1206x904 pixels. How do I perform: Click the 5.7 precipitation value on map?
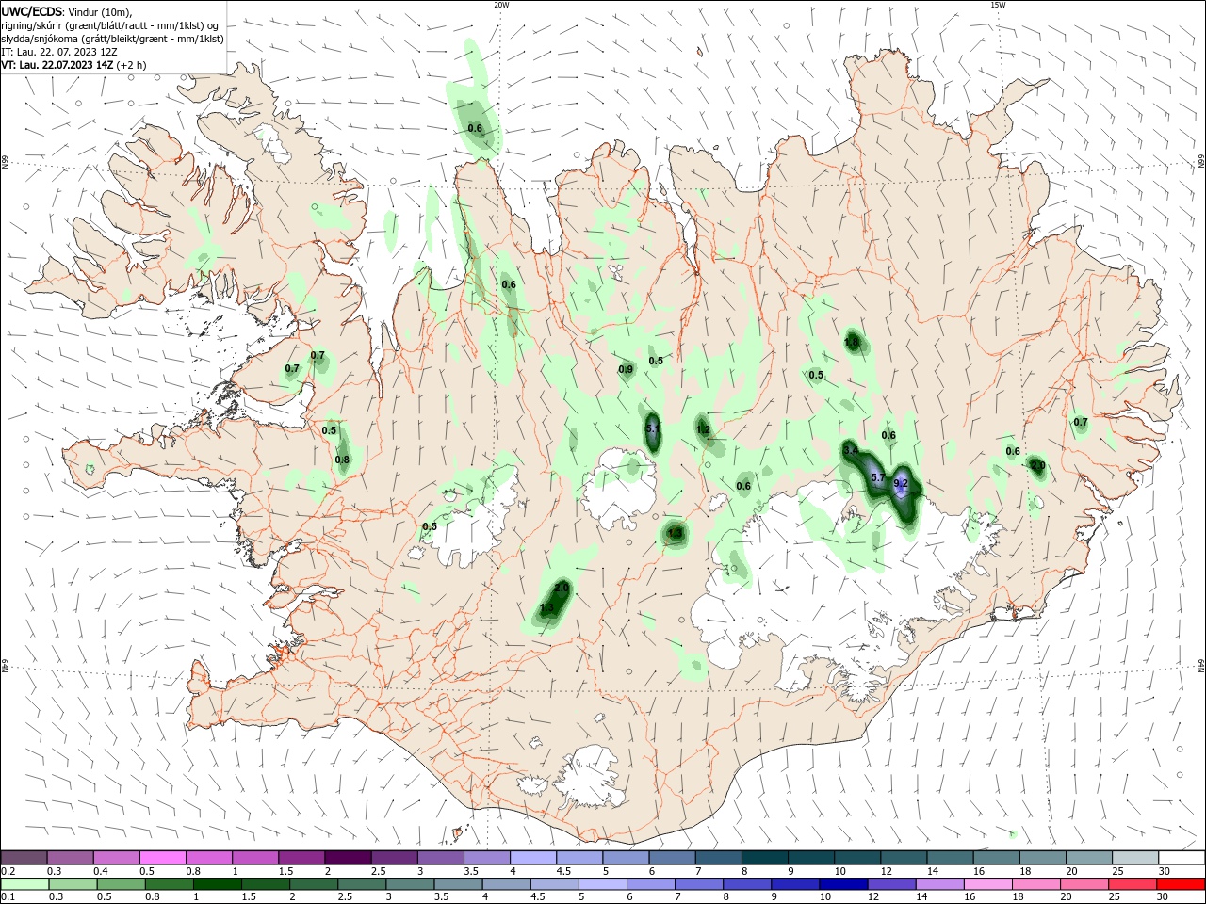click(x=877, y=478)
